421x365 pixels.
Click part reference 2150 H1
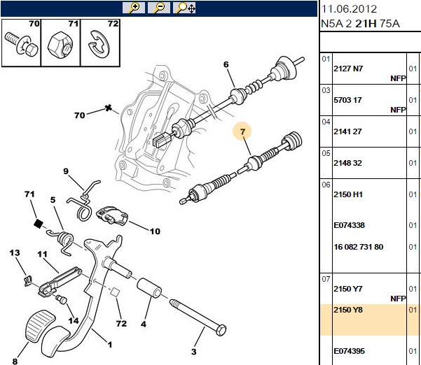pos(348,194)
